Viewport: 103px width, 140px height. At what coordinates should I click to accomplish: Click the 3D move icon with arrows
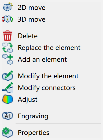(8, 19)
